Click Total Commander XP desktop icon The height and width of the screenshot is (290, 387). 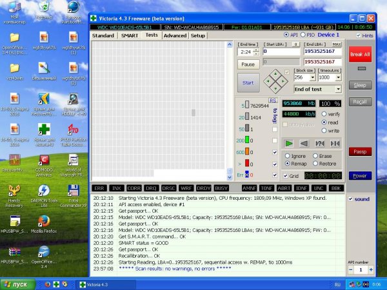point(74,195)
